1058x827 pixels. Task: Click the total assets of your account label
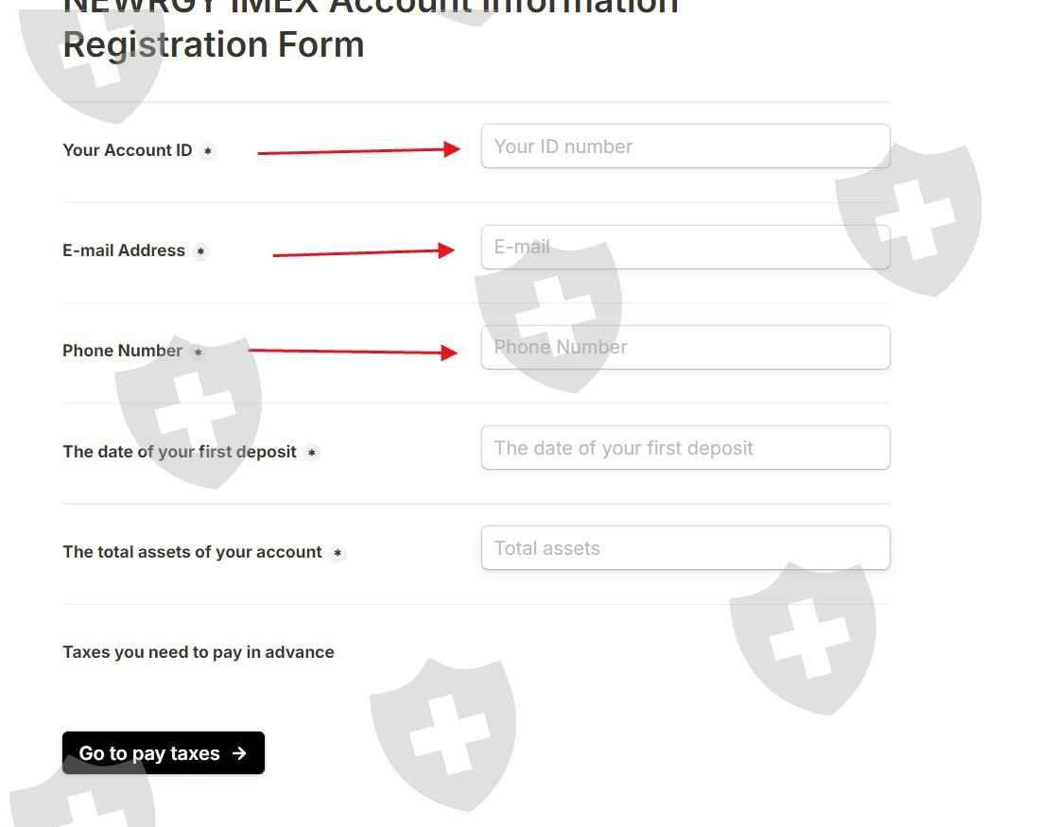192,552
